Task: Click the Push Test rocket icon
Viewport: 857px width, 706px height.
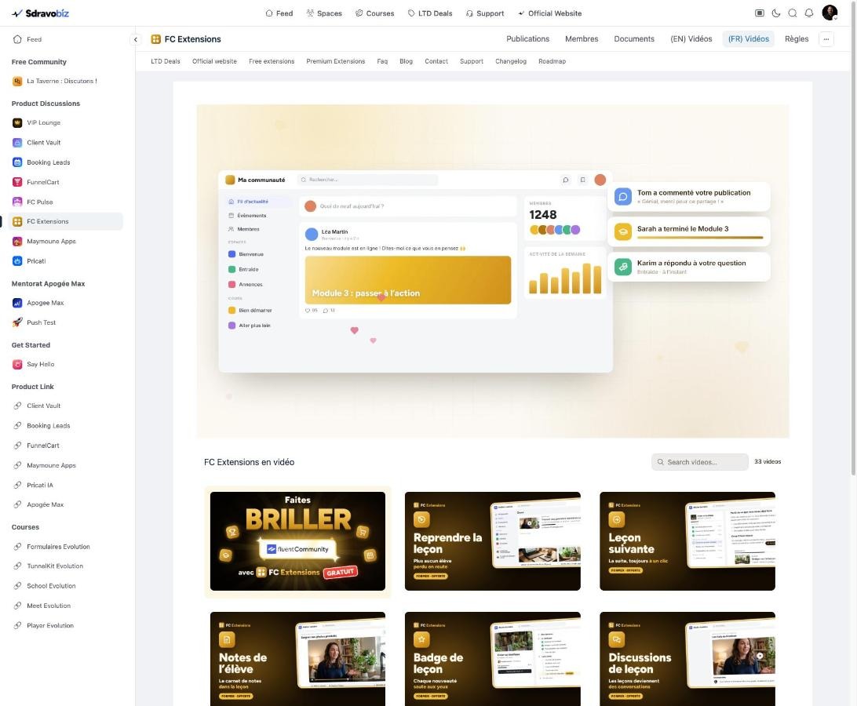Action: 17,322
